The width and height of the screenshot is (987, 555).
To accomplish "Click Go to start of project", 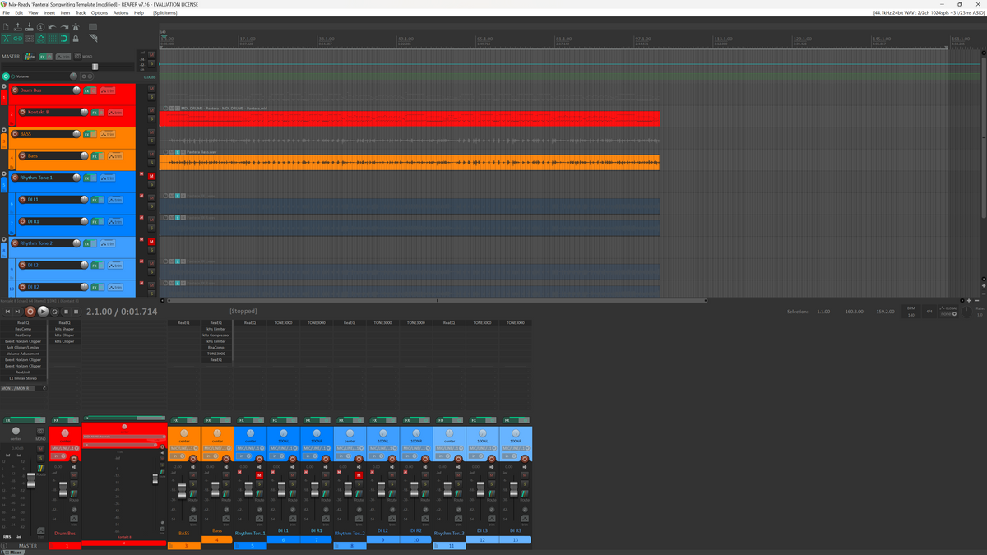I will (7, 312).
